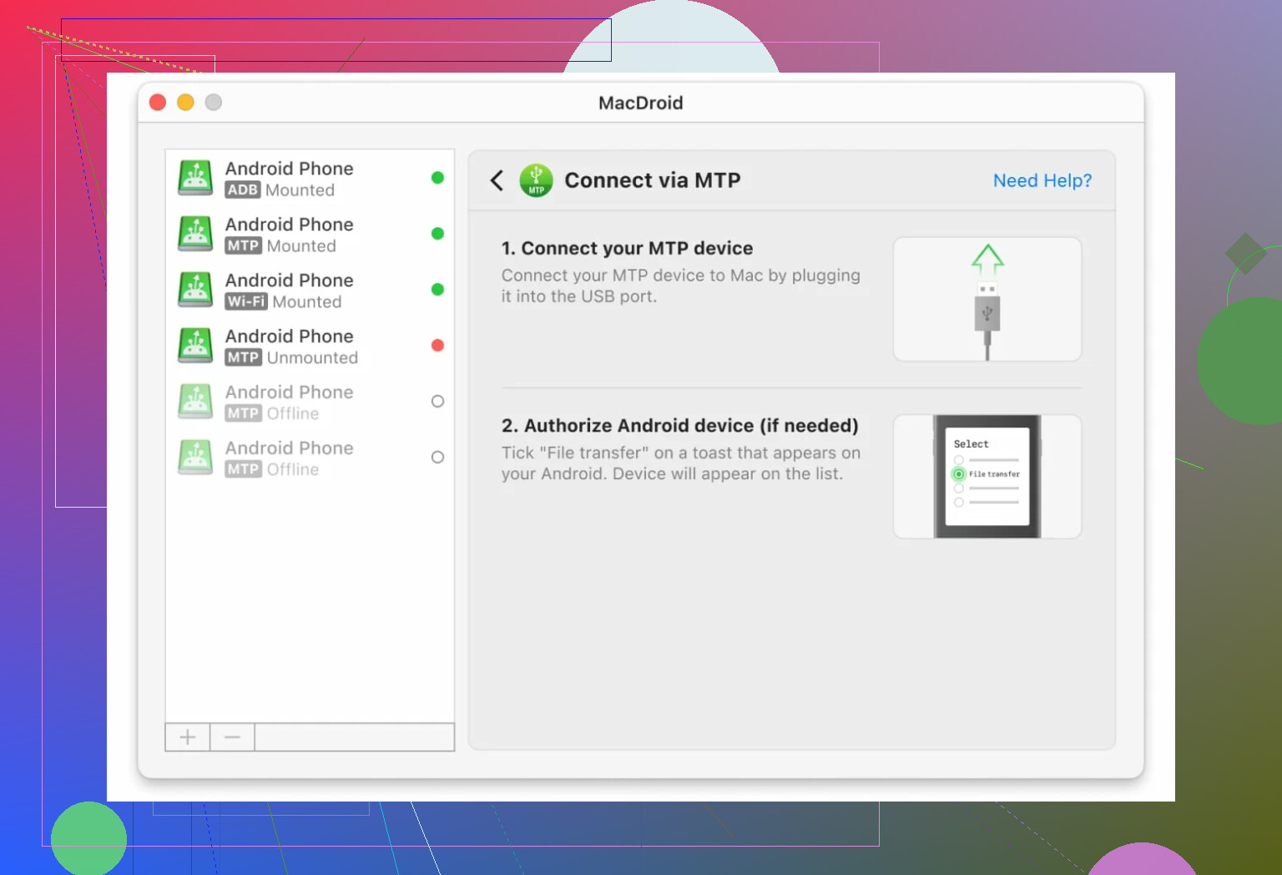
Task: Click the first MTP Offline Android Phone icon
Action: click(x=195, y=402)
